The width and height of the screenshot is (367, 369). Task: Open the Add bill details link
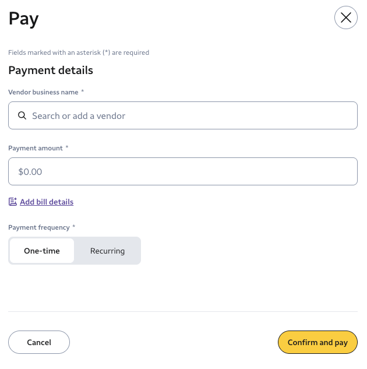click(x=47, y=202)
